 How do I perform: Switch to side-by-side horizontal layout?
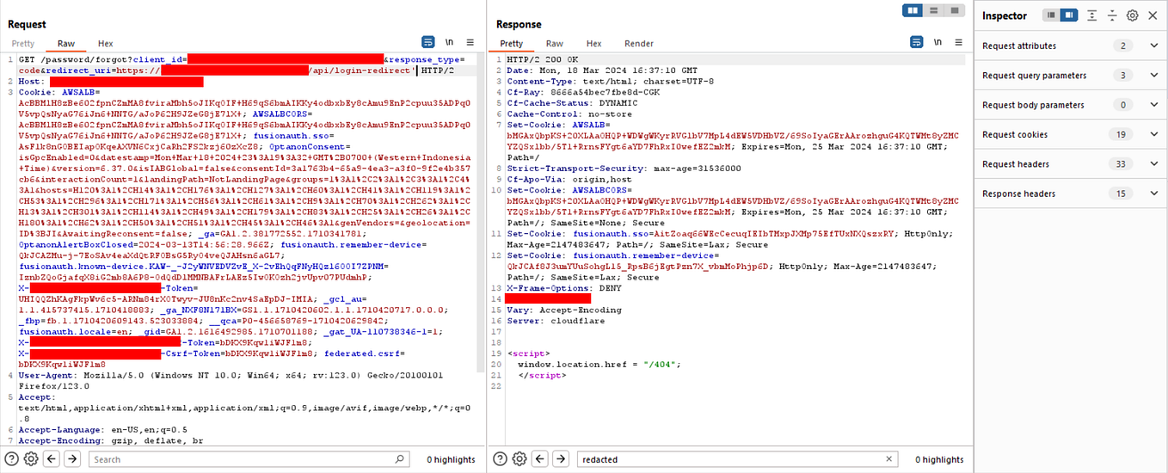click(x=913, y=10)
